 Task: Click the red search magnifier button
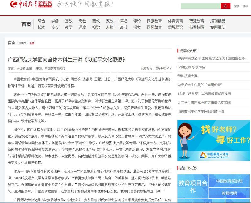(225, 6)
